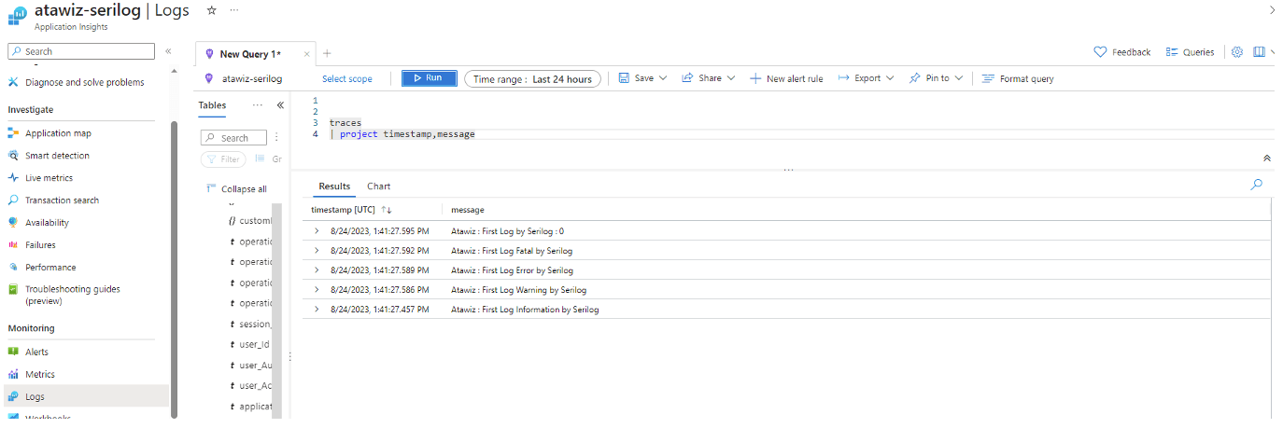Open Tables pane more options ellipsis
The image size is (1283, 442).
pyautogui.click(x=258, y=105)
